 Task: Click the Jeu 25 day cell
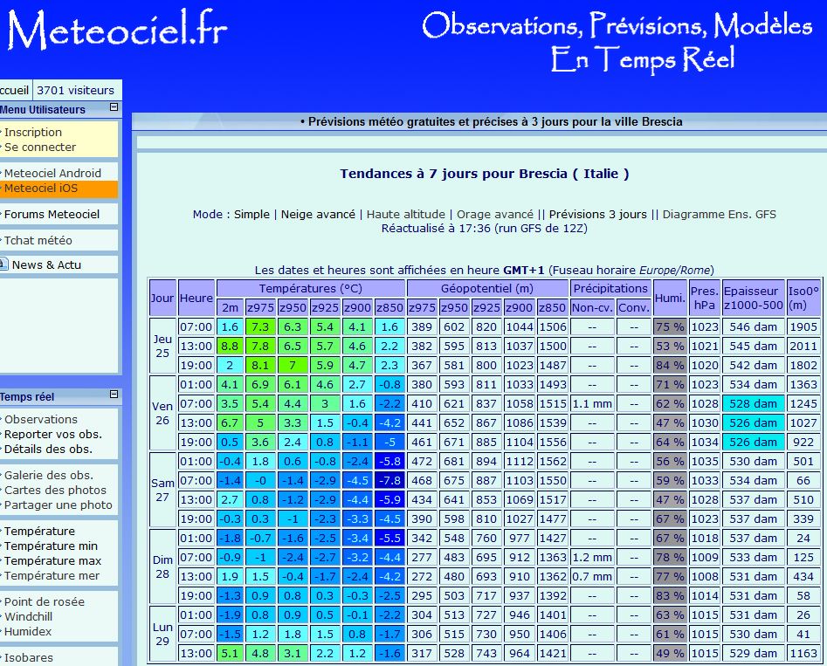point(162,346)
